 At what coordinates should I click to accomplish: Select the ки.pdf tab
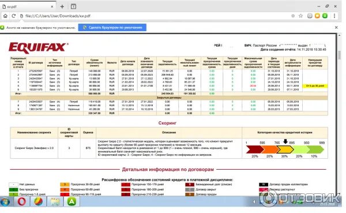[x=28, y=6]
